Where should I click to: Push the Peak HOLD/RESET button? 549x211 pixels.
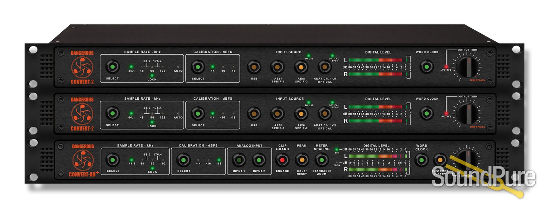(x=302, y=160)
